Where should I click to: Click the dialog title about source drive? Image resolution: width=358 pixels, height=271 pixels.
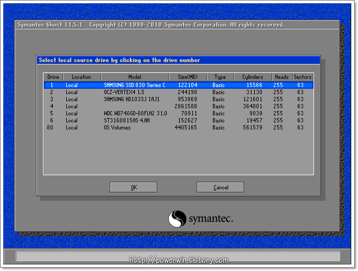coord(120,60)
